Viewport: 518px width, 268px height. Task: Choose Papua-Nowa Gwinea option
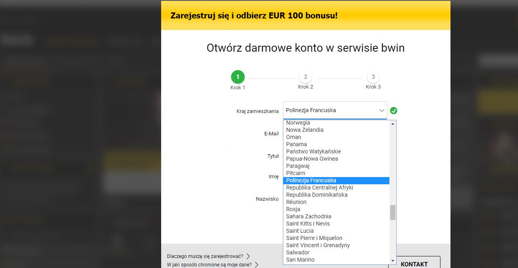336,159
